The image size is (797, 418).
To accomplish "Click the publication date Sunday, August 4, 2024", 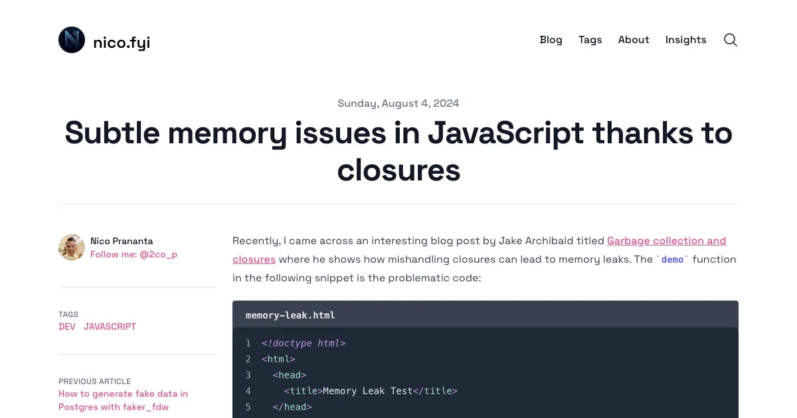I will click(398, 104).
